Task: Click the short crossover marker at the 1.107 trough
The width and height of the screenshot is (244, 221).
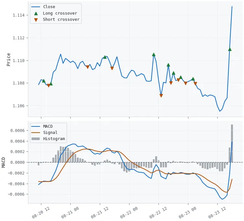Action: tap(161, 96)
